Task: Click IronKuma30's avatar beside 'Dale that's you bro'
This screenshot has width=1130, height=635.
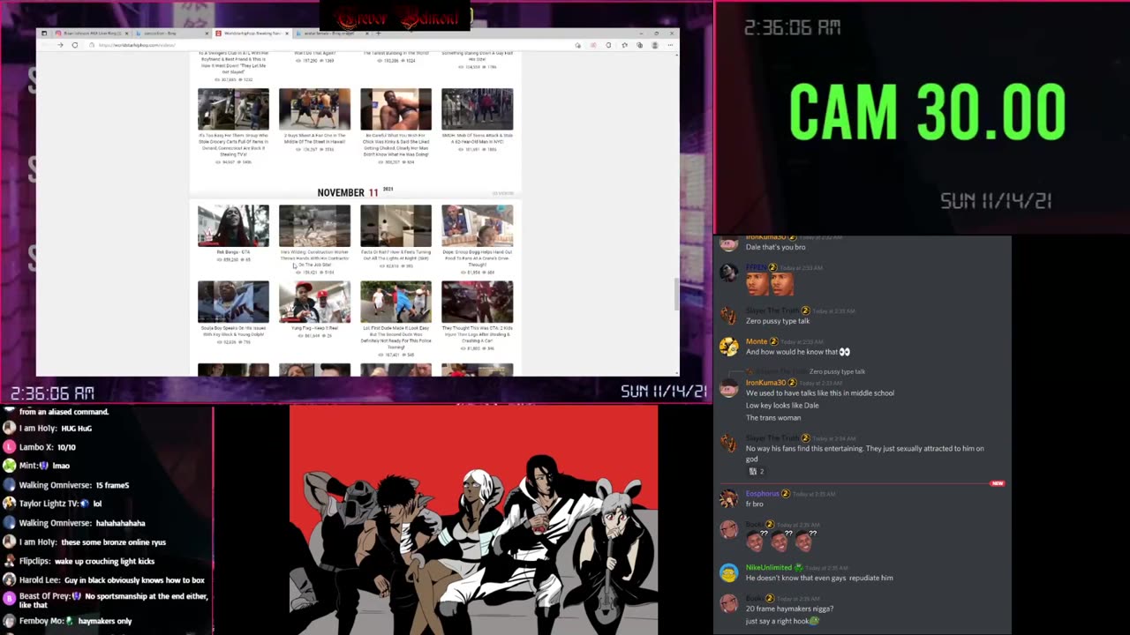Action: coord(728,243)
